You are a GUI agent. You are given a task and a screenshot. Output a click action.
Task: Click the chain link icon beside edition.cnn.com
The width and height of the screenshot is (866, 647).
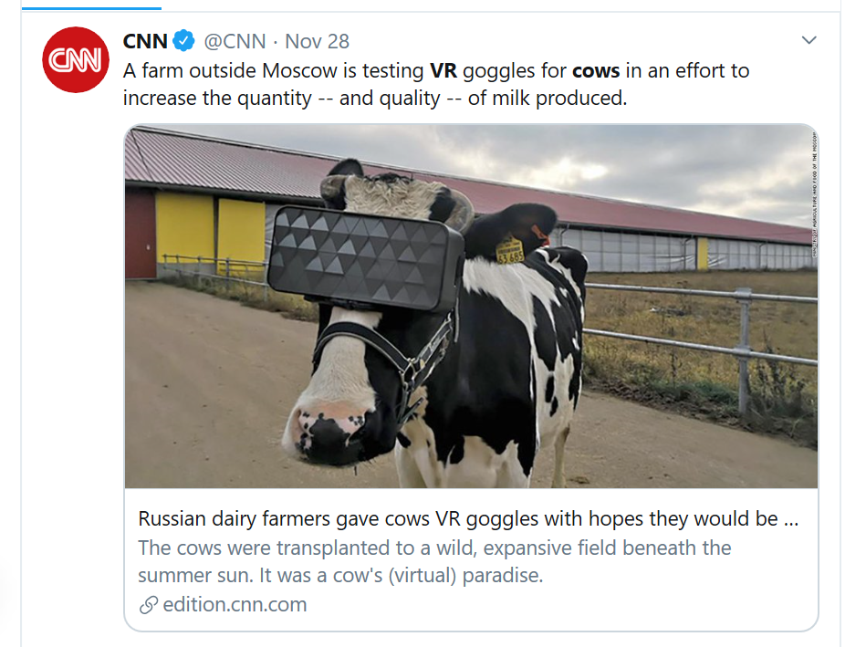click(x=149, y=605)
